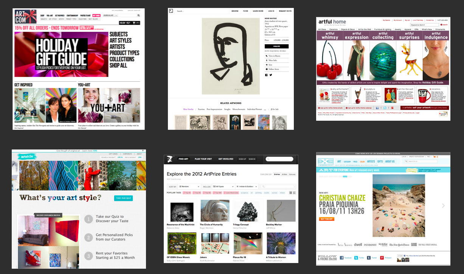This screenshot has width=464, height=274.
Task: Switch ArtPrize entries to grid view icon
Action: click(x=291, y=193)
